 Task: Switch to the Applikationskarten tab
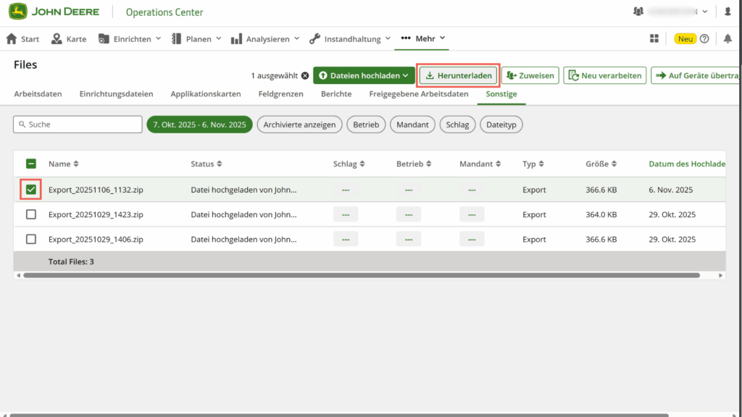(x=206, y=94)
